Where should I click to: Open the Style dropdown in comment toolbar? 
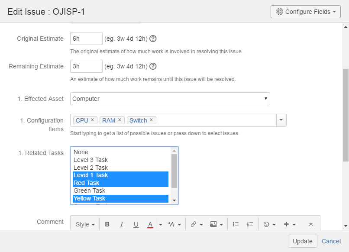point(85,224)
